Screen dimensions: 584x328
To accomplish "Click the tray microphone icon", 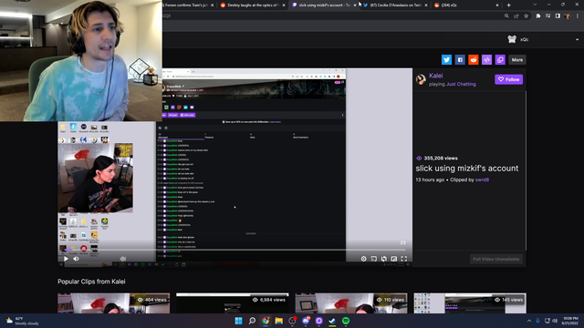I will click(537, 321).
